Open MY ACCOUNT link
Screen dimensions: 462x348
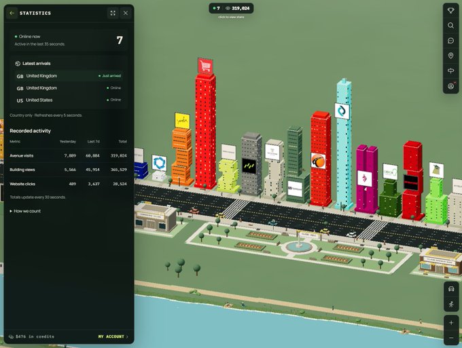(x=113, y=336)
